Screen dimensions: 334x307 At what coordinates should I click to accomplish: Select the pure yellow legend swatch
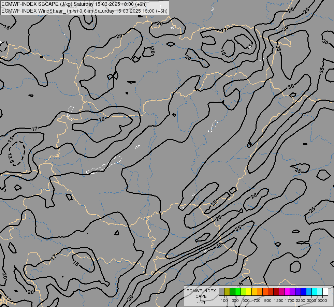(x=249, y=292)
